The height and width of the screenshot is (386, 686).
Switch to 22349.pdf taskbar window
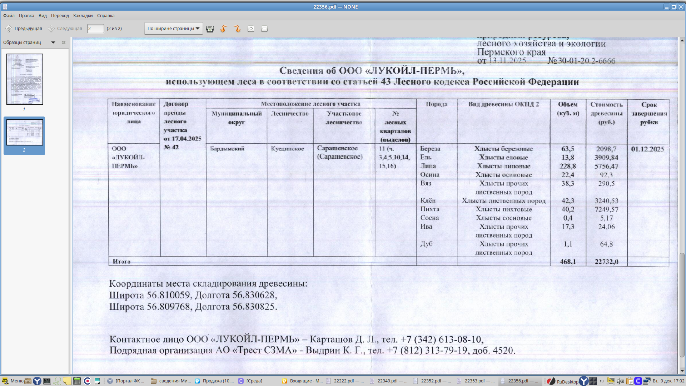tap(389, 381)
